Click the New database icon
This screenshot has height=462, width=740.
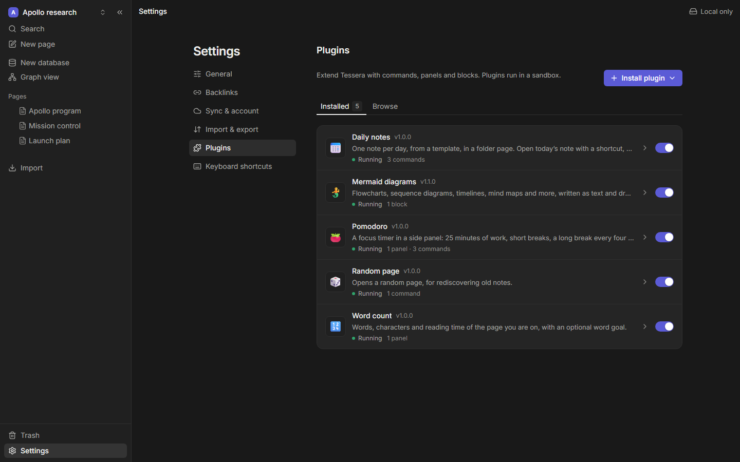[12, 63]
